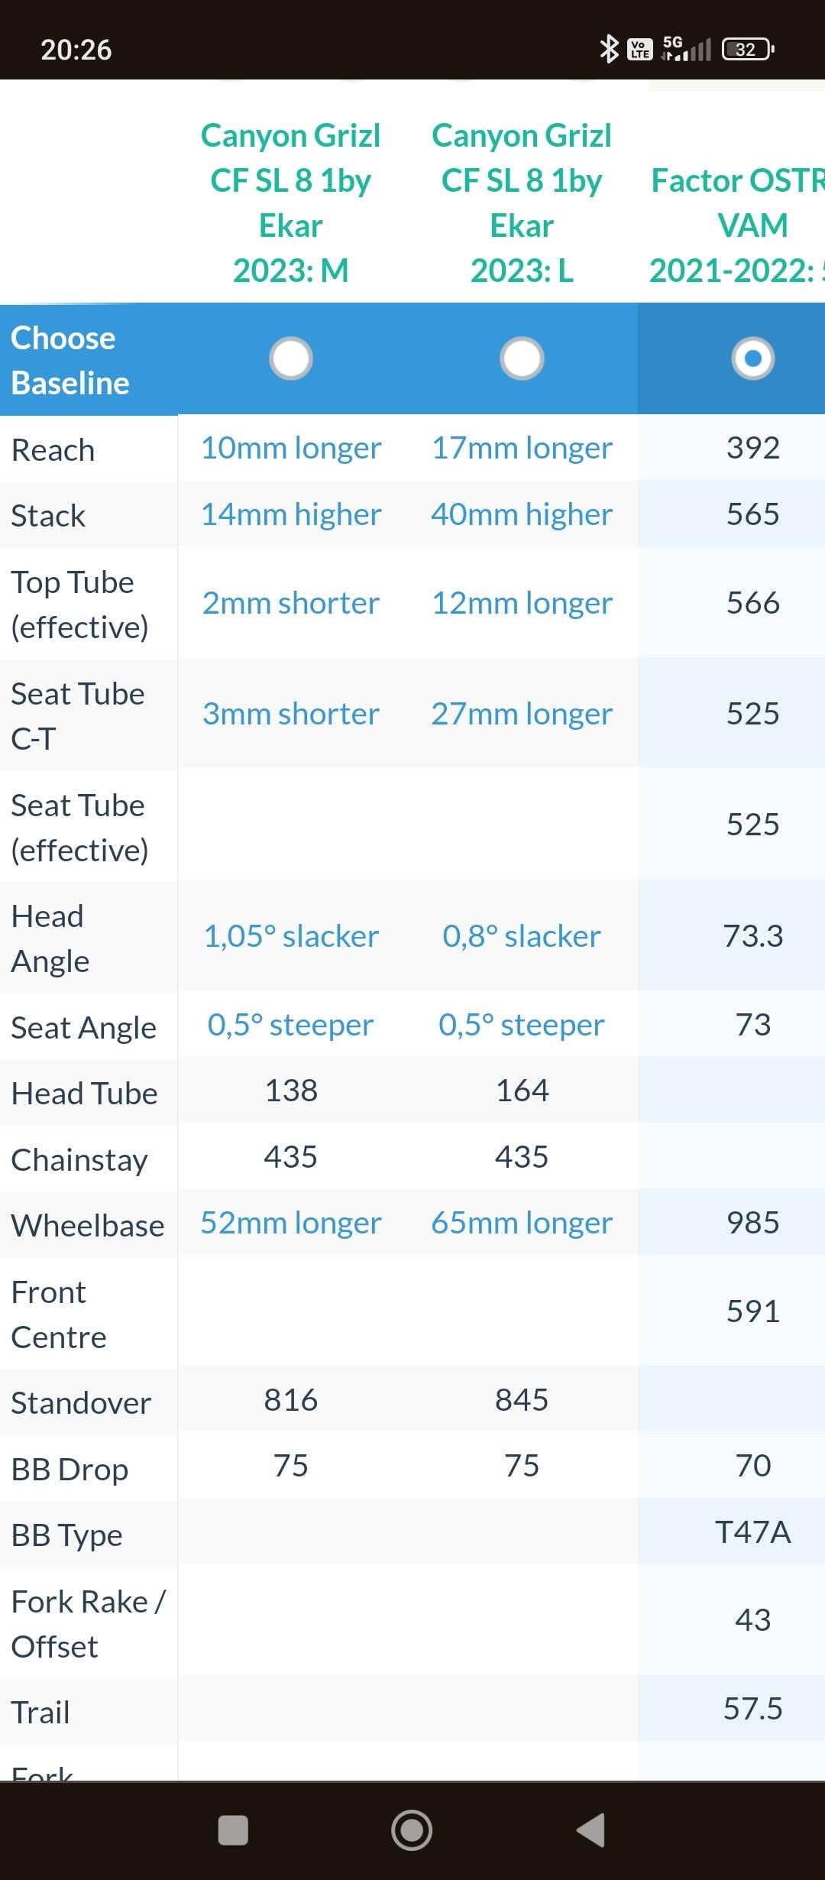Tap the Reach row label
The height and width of the screenshot is (1880, 825).
(53, 450)
